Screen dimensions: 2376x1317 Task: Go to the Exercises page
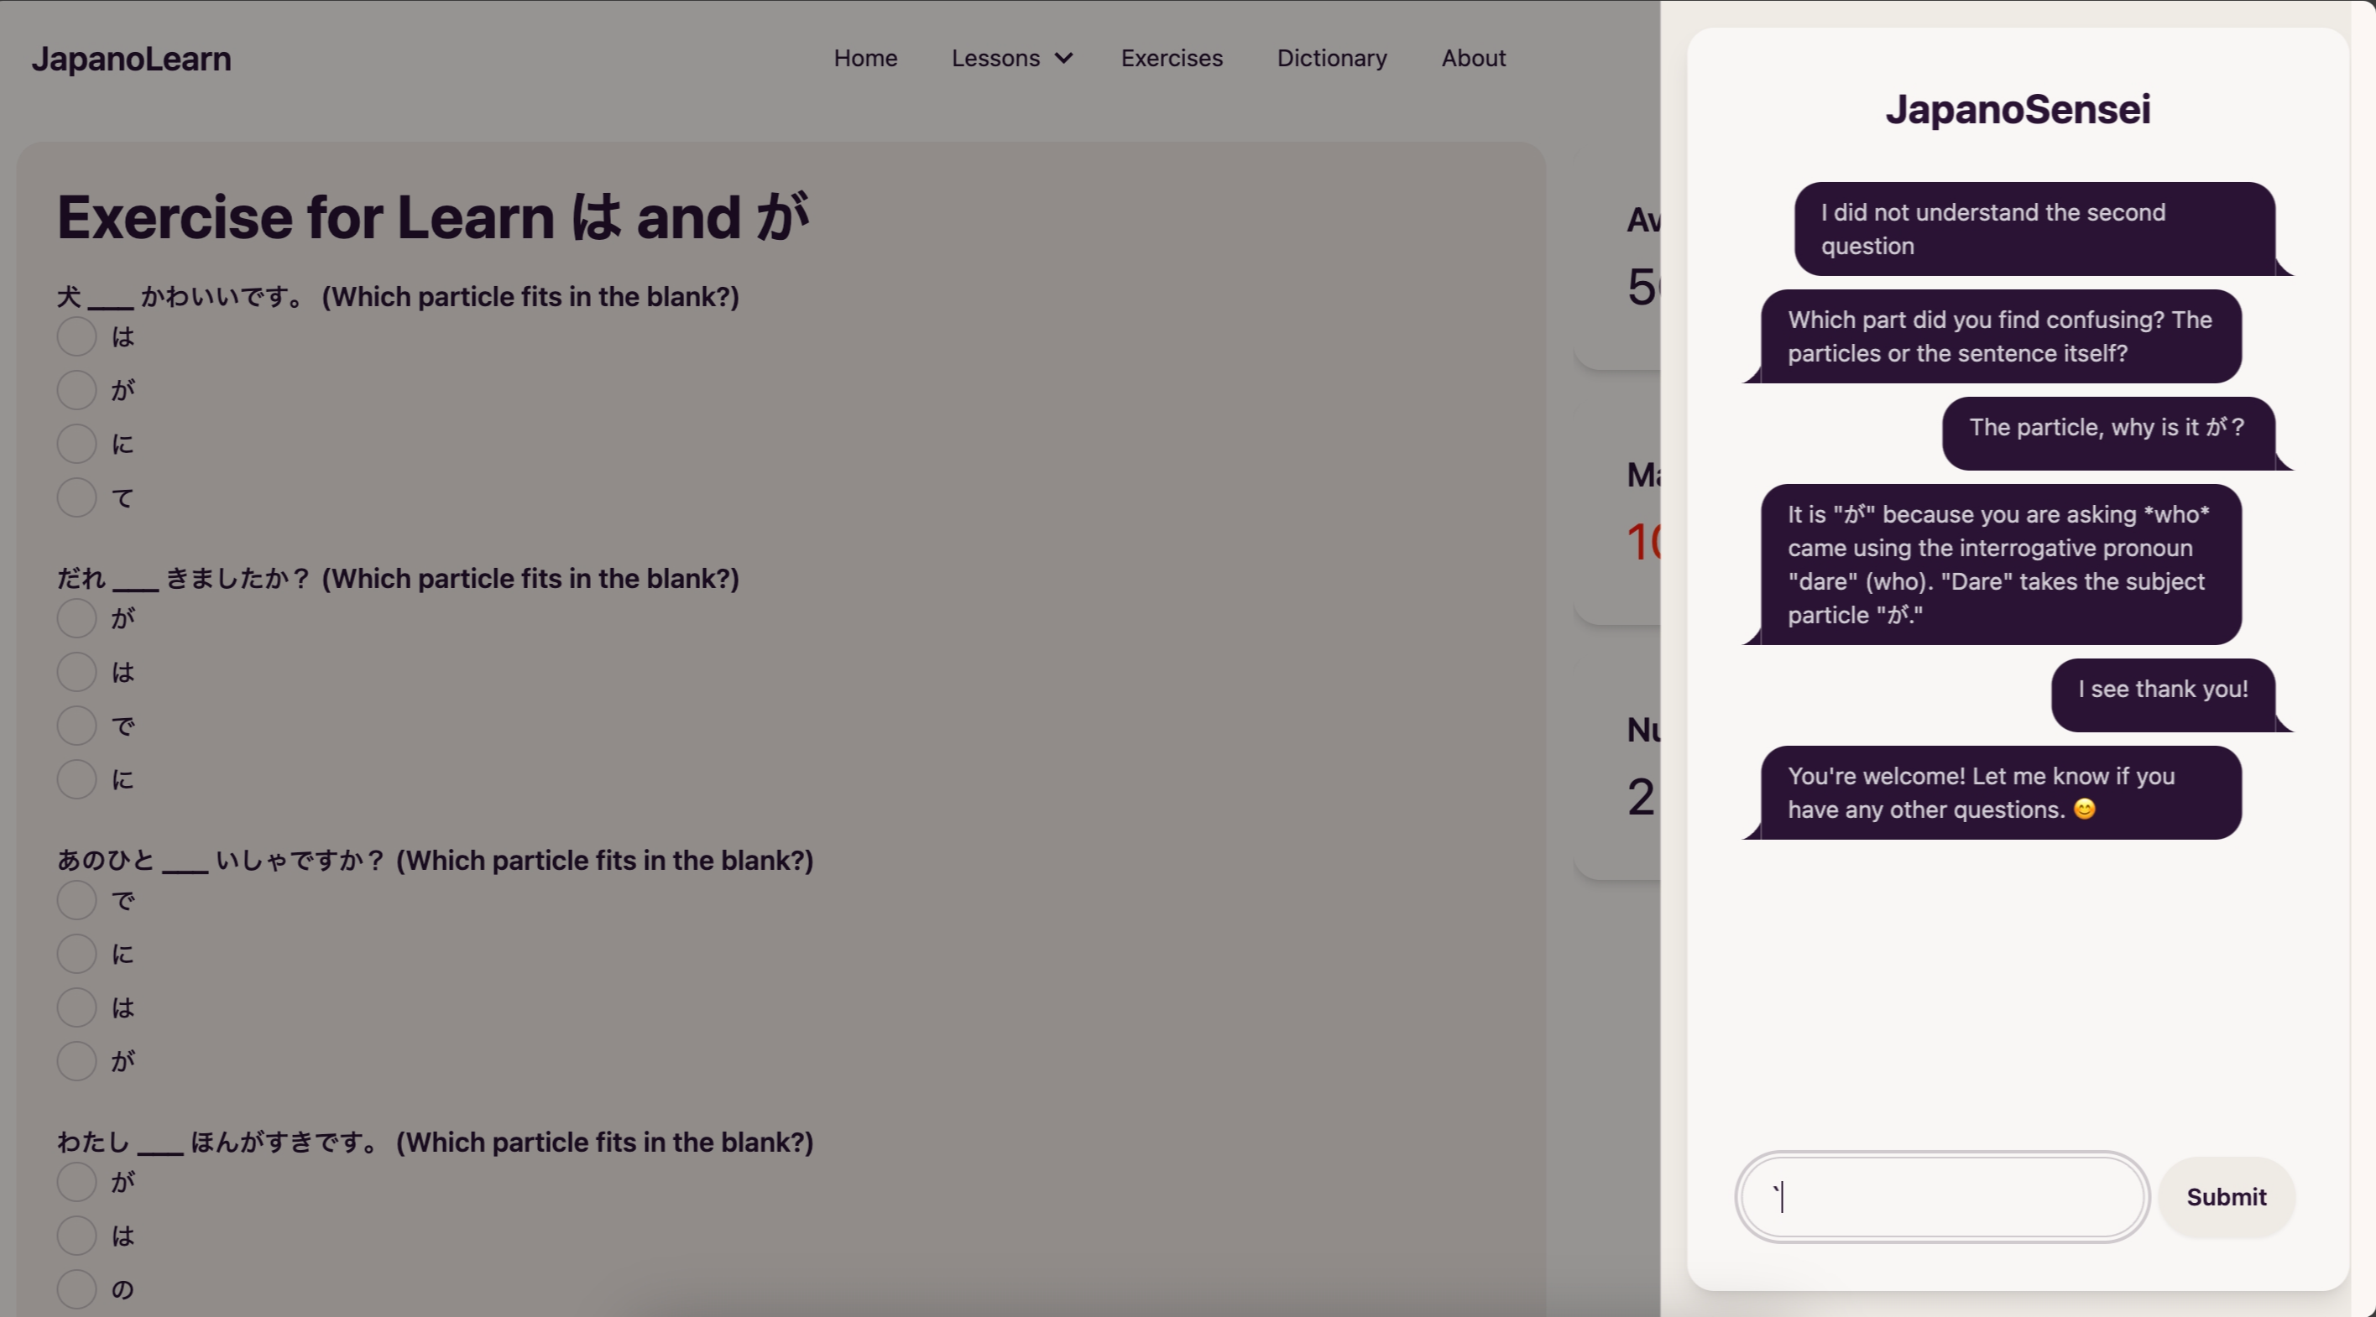(1172, 58)
